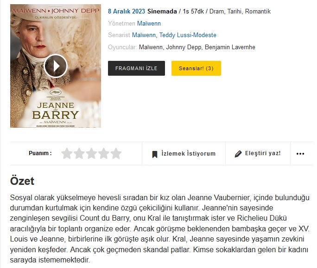Screen dimensions: 317x268
Task: Click the bookmark icon for İzlemek İstiyorum
Action: (155, 154)
